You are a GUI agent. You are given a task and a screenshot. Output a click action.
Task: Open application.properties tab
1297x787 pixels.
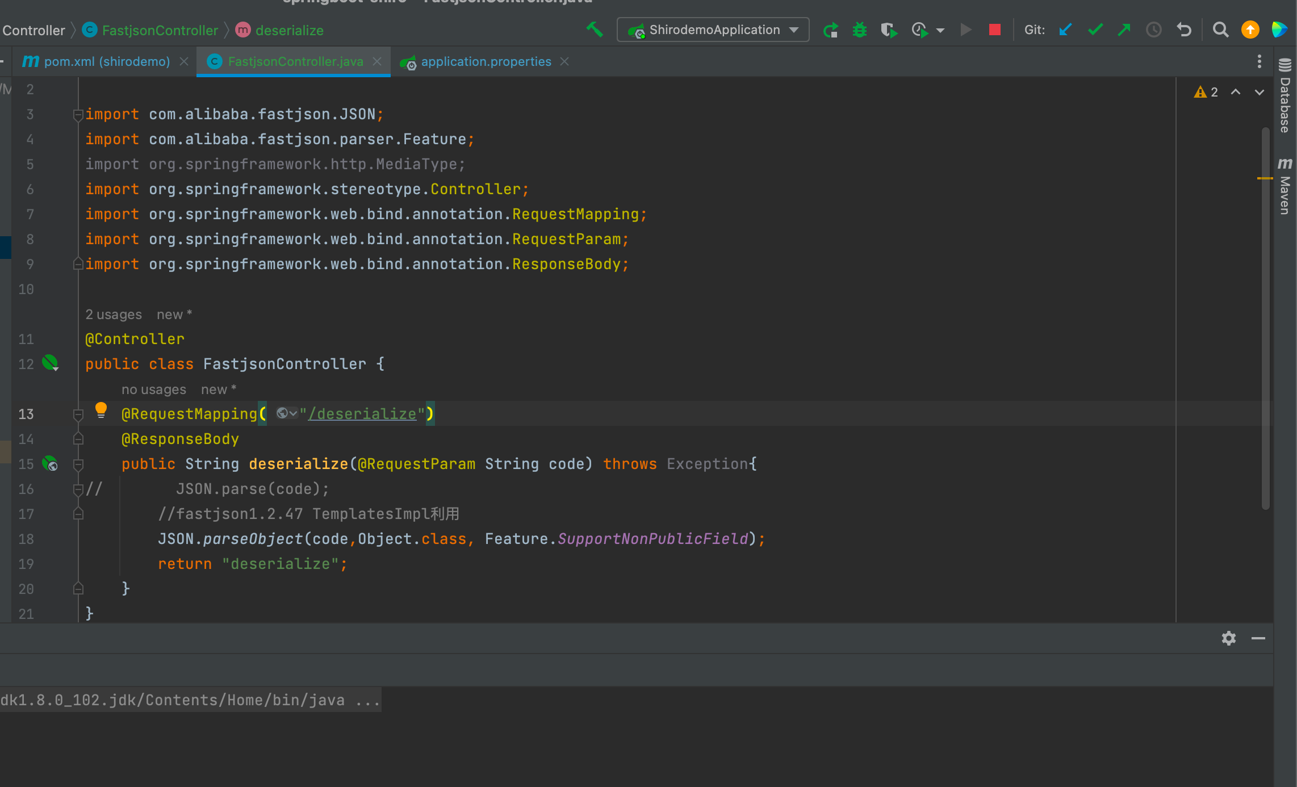[x=486, y=61]
